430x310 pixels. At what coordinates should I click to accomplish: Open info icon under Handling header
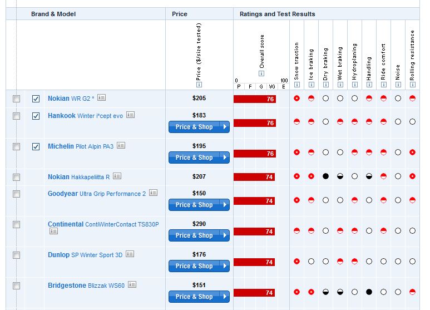tap(369, 85)
